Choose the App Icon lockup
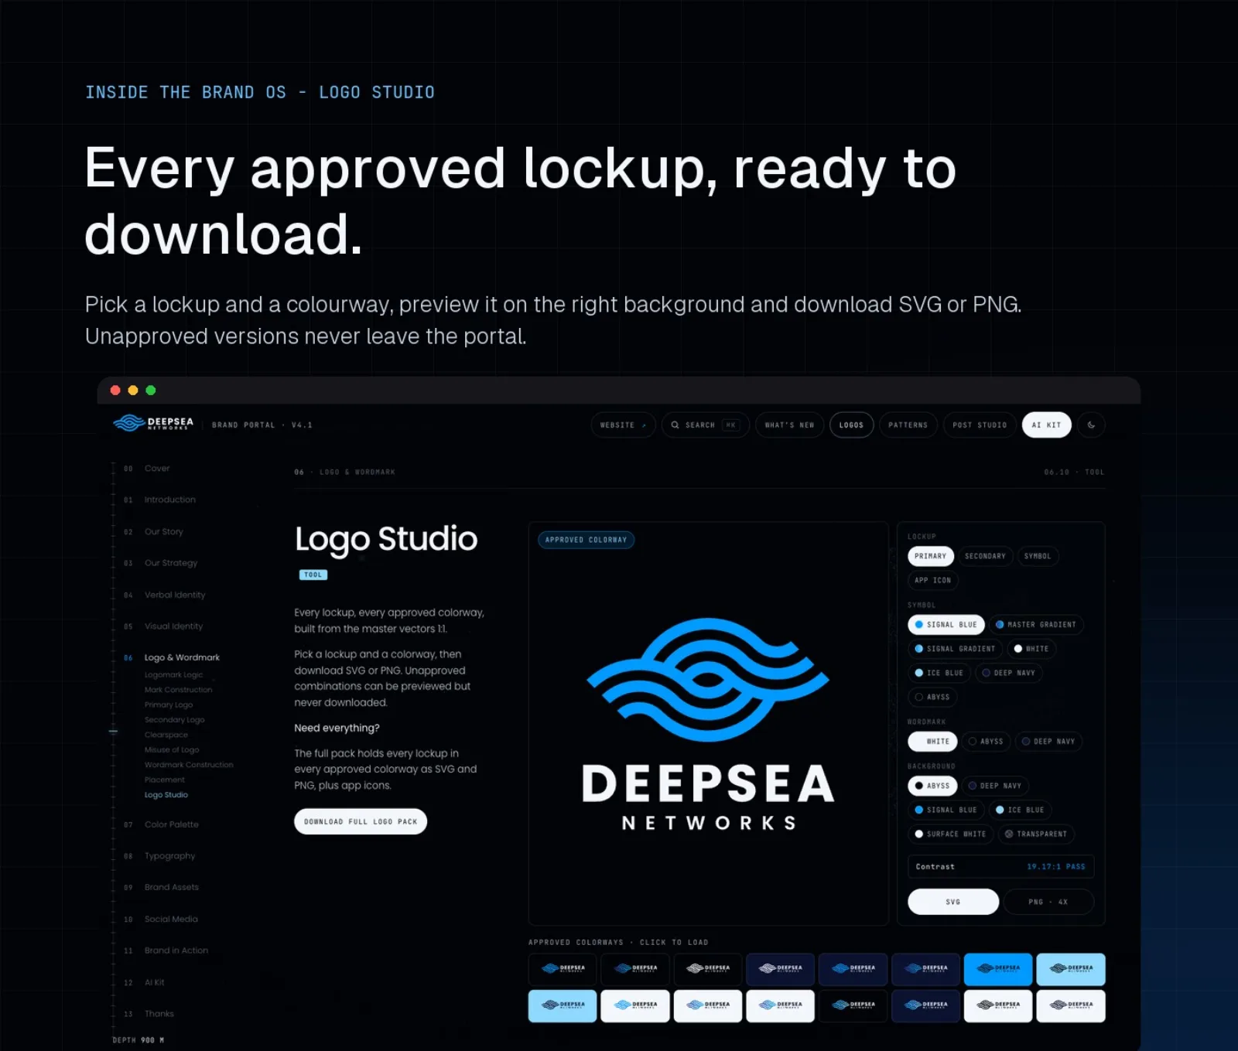Viewport: 1238px width, 1051px height. (x=932, y=580)
